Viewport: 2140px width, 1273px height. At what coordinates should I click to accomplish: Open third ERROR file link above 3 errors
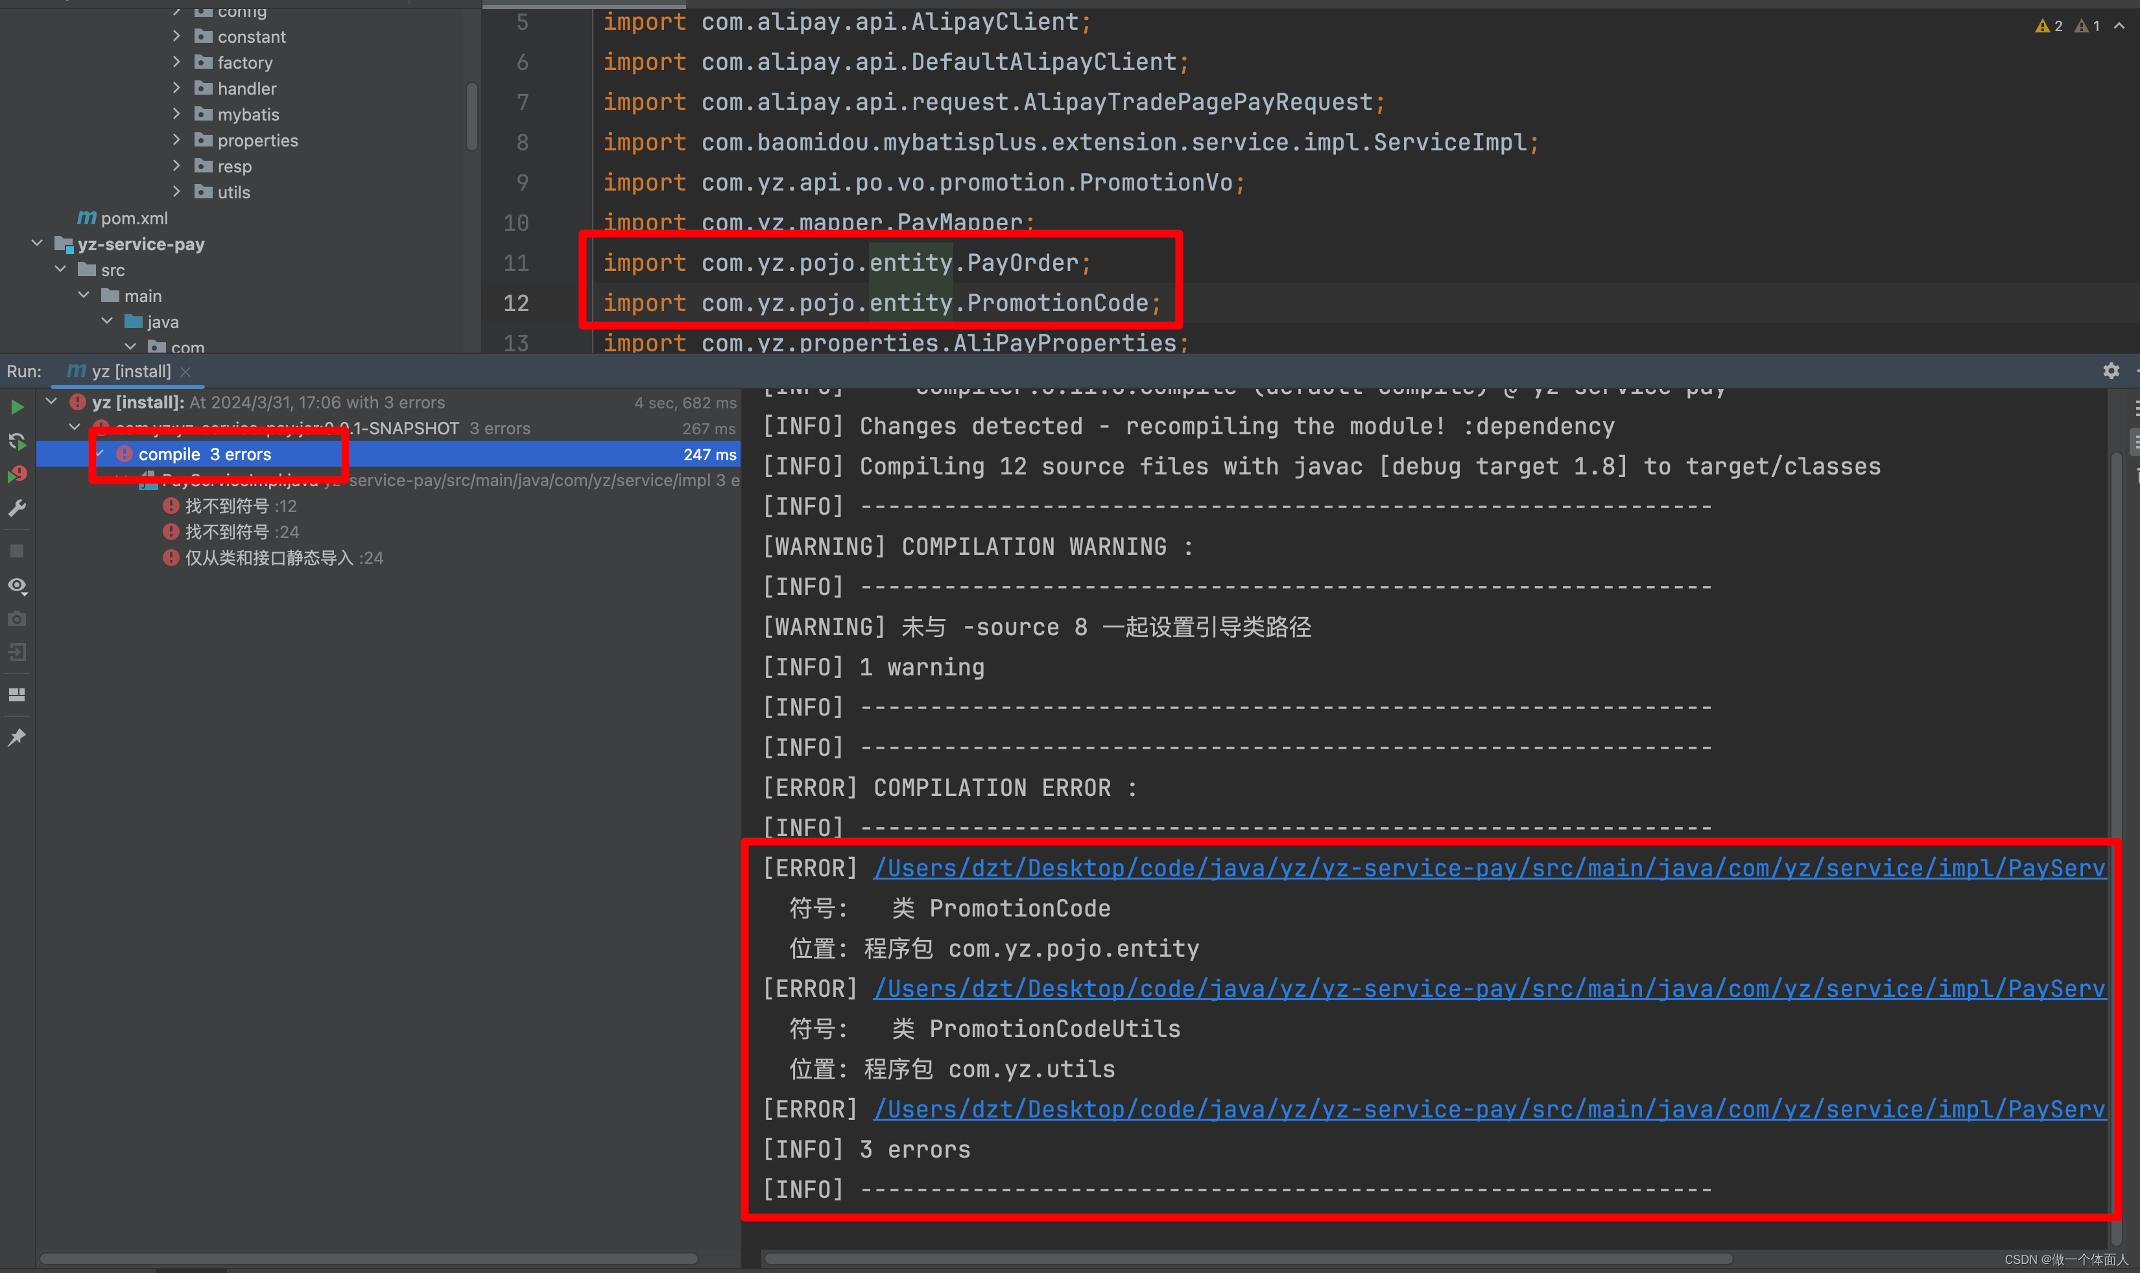click(1490, 1109)
